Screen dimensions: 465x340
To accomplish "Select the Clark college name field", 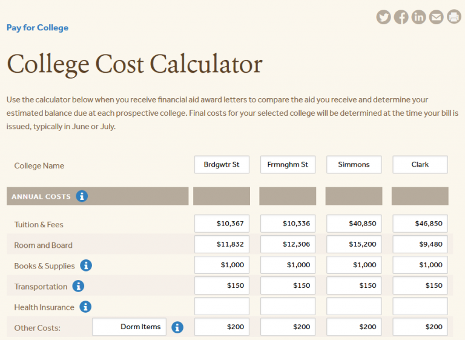I will pos(420,165).
